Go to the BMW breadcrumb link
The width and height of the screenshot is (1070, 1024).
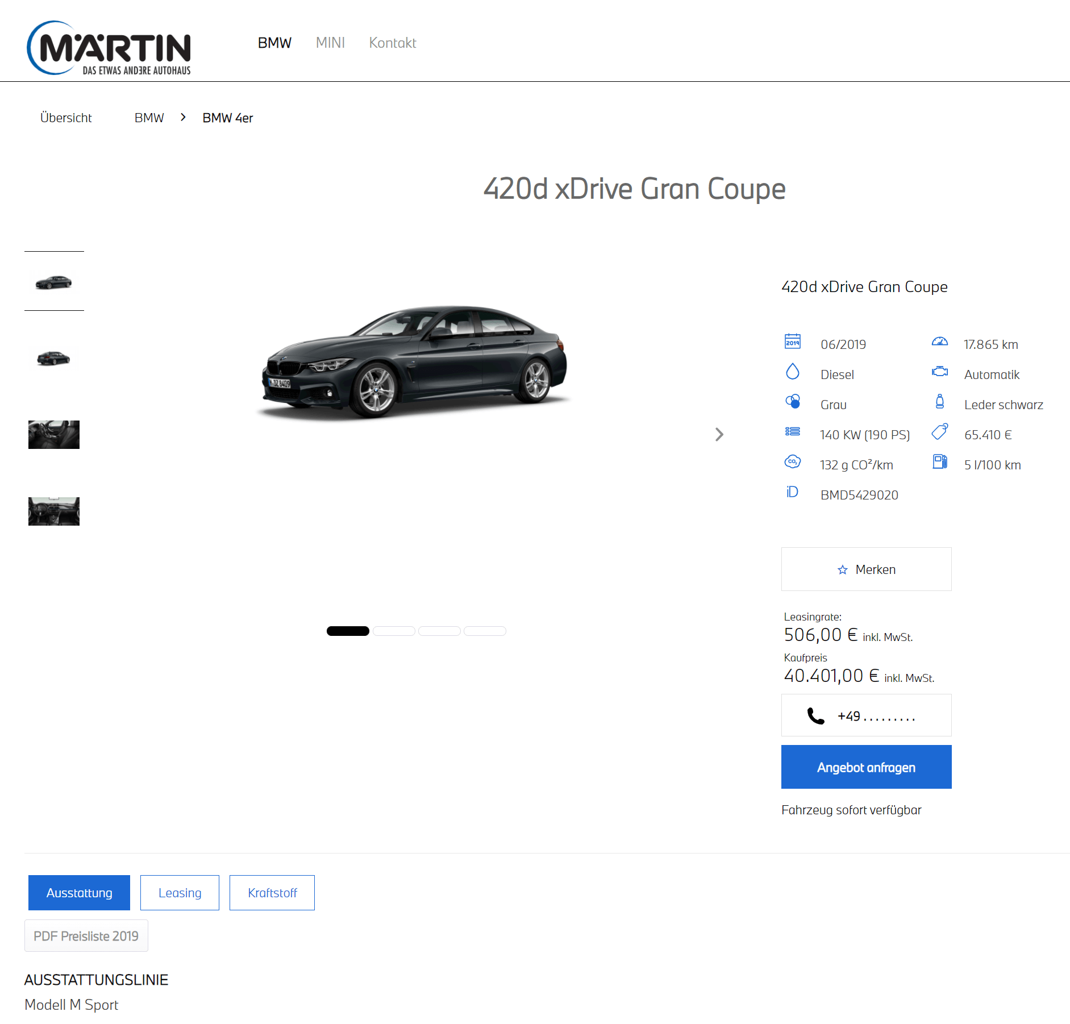pos(149,118)
